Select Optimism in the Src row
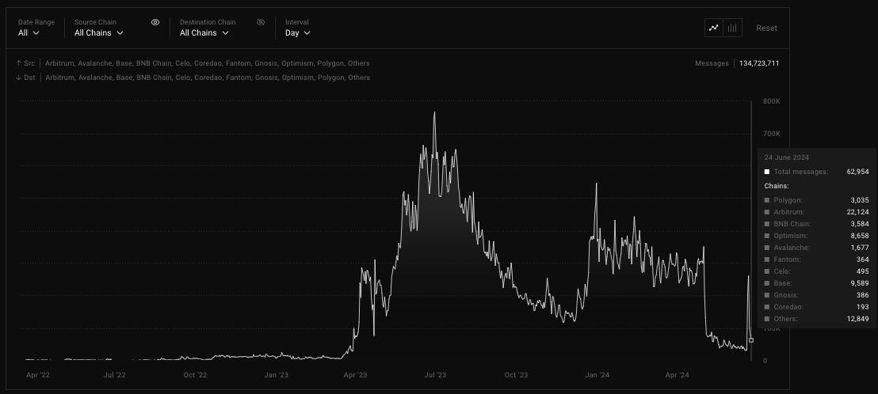Image resolution: width=878 pixels, height=394 pixels. pos(297,63)
